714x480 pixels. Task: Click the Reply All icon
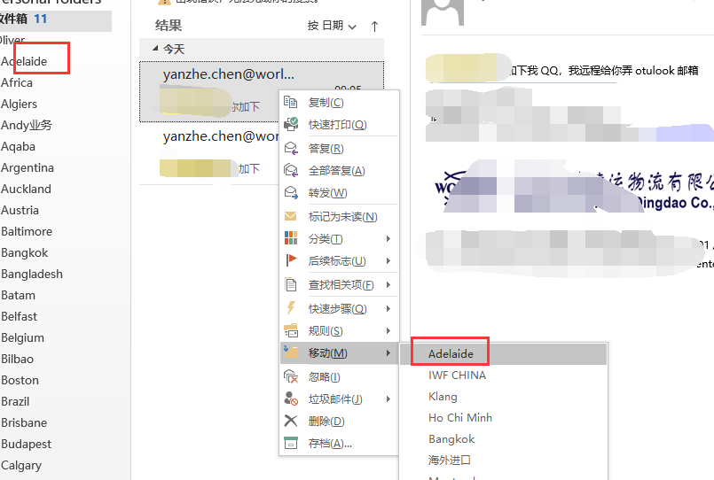click(291, 170)
